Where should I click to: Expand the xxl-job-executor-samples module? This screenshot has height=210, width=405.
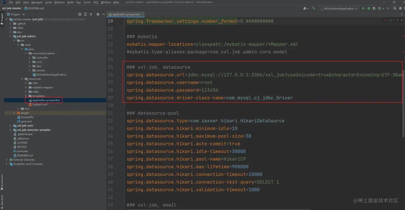point(10,130)
